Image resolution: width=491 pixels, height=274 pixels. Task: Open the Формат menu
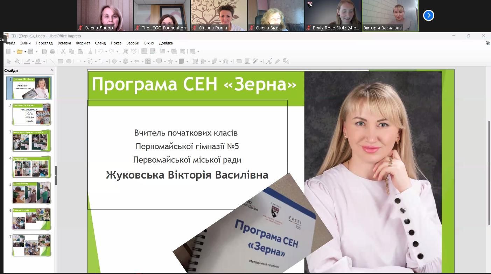[83, 43]
